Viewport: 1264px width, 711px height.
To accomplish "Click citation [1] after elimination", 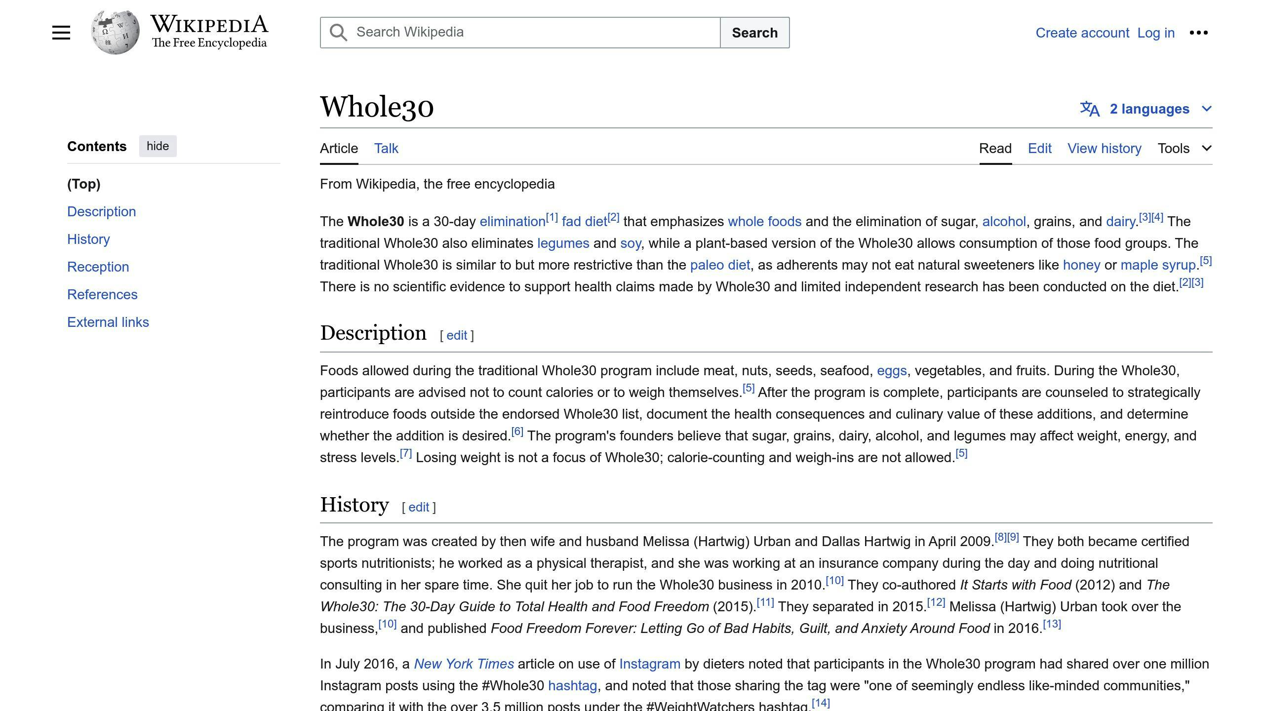I will tap(552, 217).
